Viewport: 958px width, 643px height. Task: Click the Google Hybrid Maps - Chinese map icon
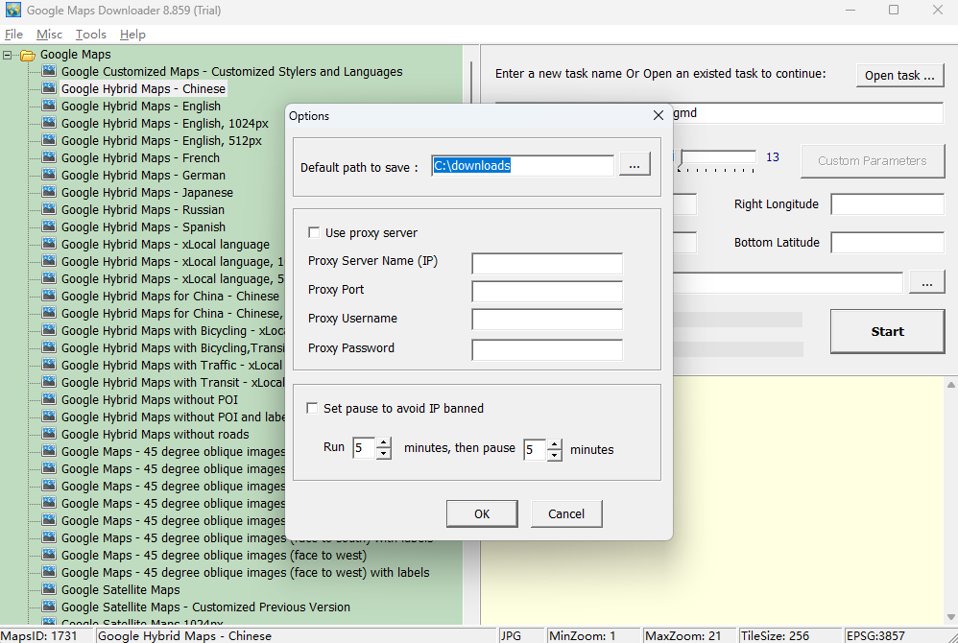coord(49,87)
